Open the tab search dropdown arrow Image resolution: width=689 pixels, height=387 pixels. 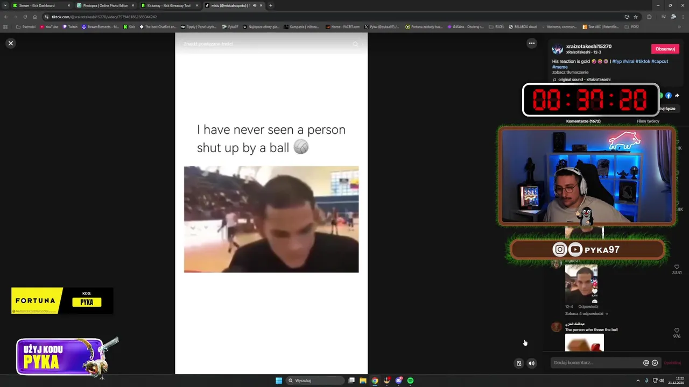tap(5, 5)
